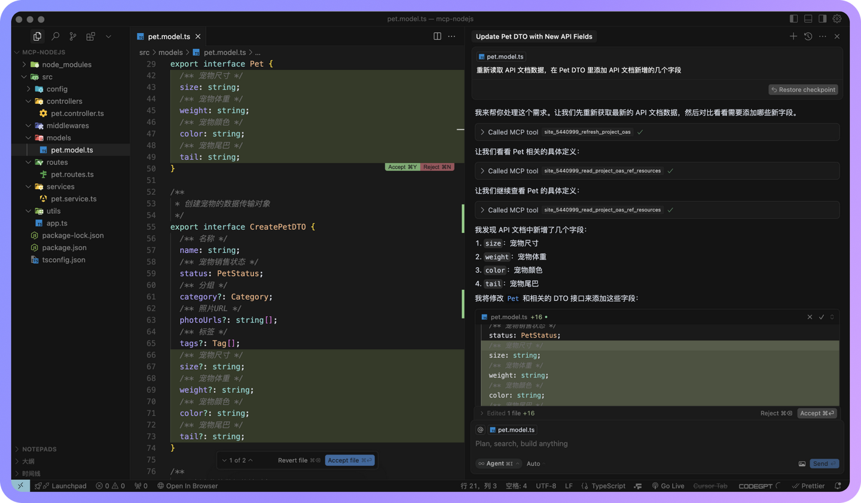The width and height of the screenshot is (861, 503).
Task: Toggle the bottom panel layout icon
Action: [x=808, y=19]
